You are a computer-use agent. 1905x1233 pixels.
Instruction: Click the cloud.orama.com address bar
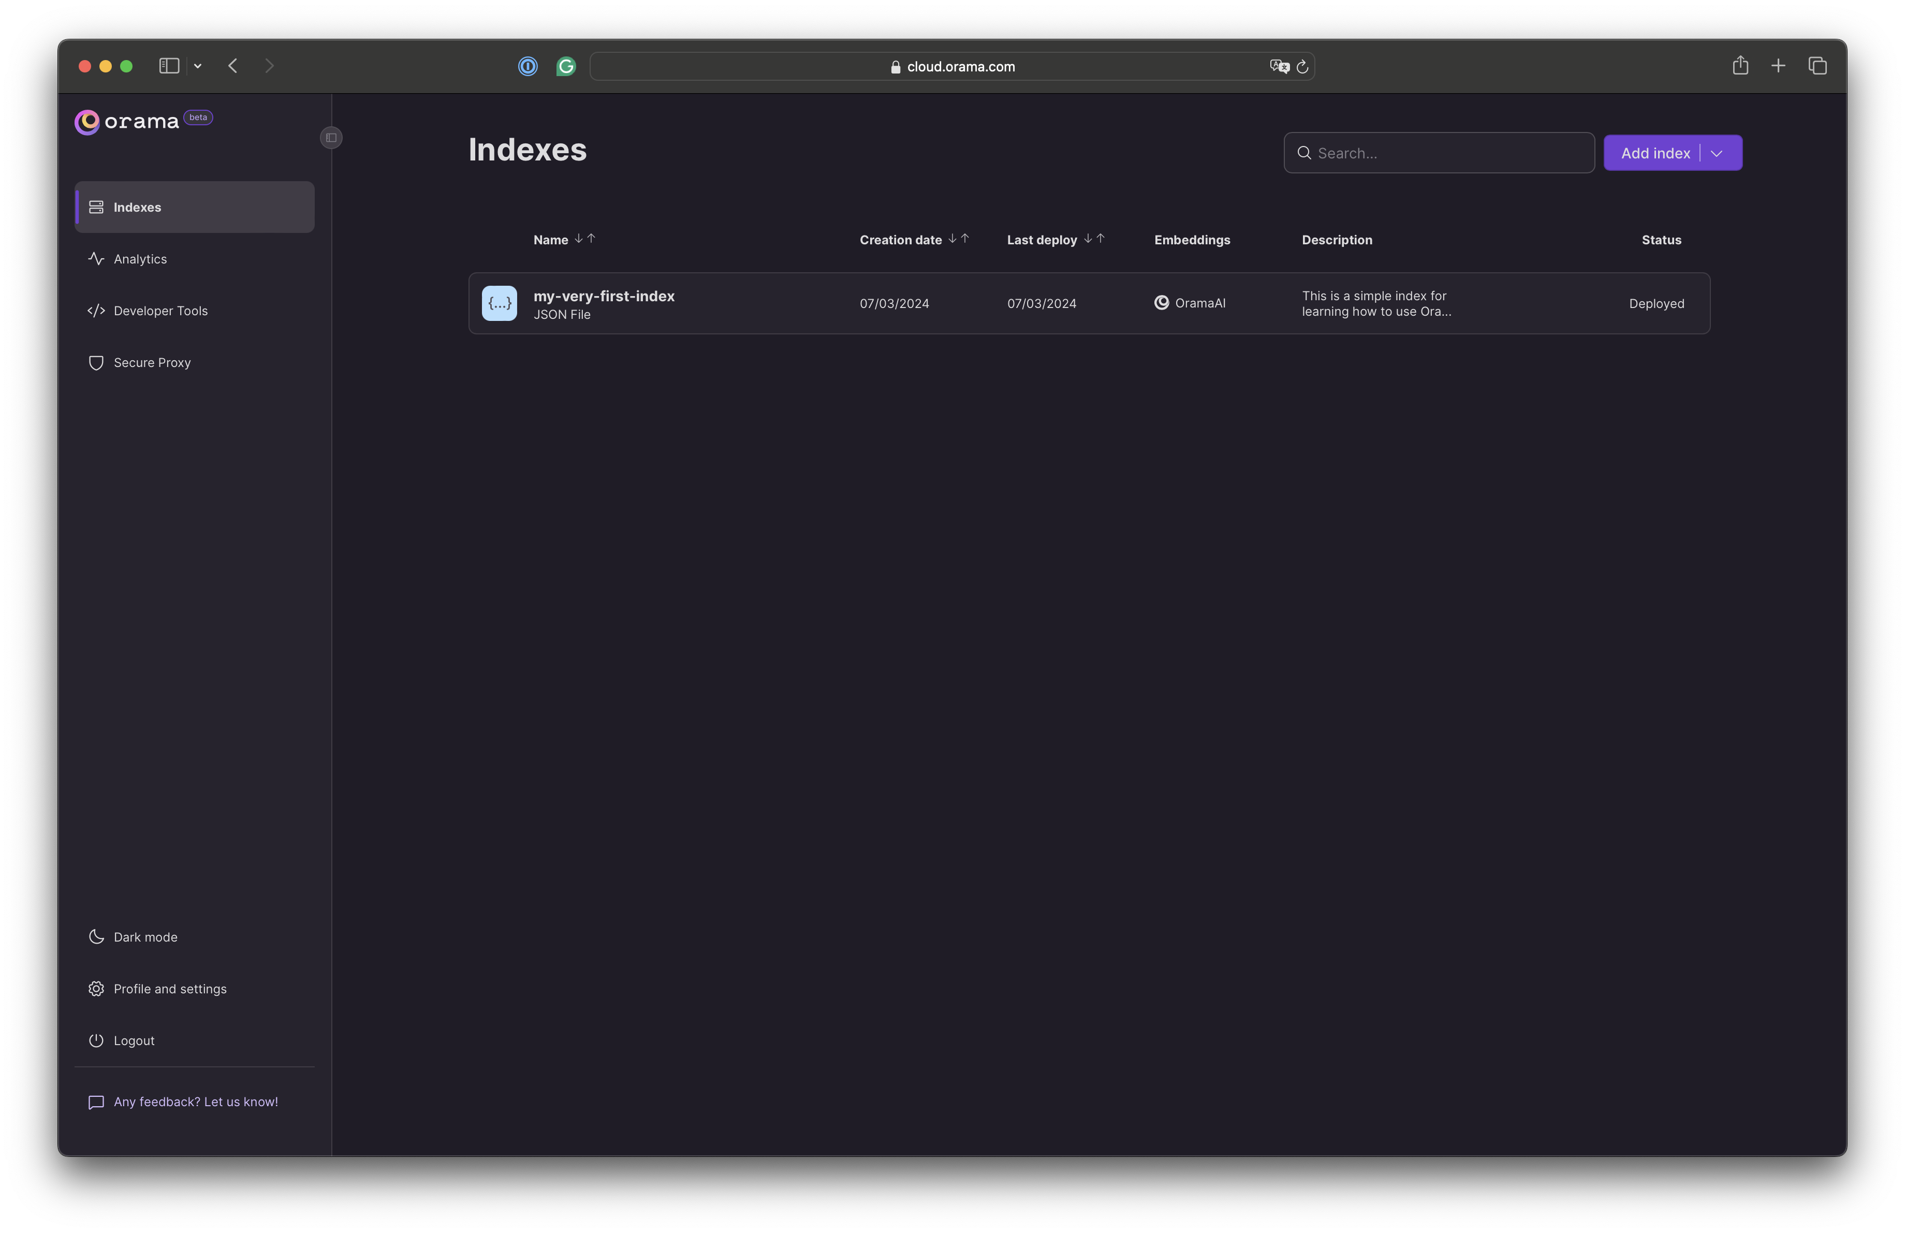click(x=952, y=66)
